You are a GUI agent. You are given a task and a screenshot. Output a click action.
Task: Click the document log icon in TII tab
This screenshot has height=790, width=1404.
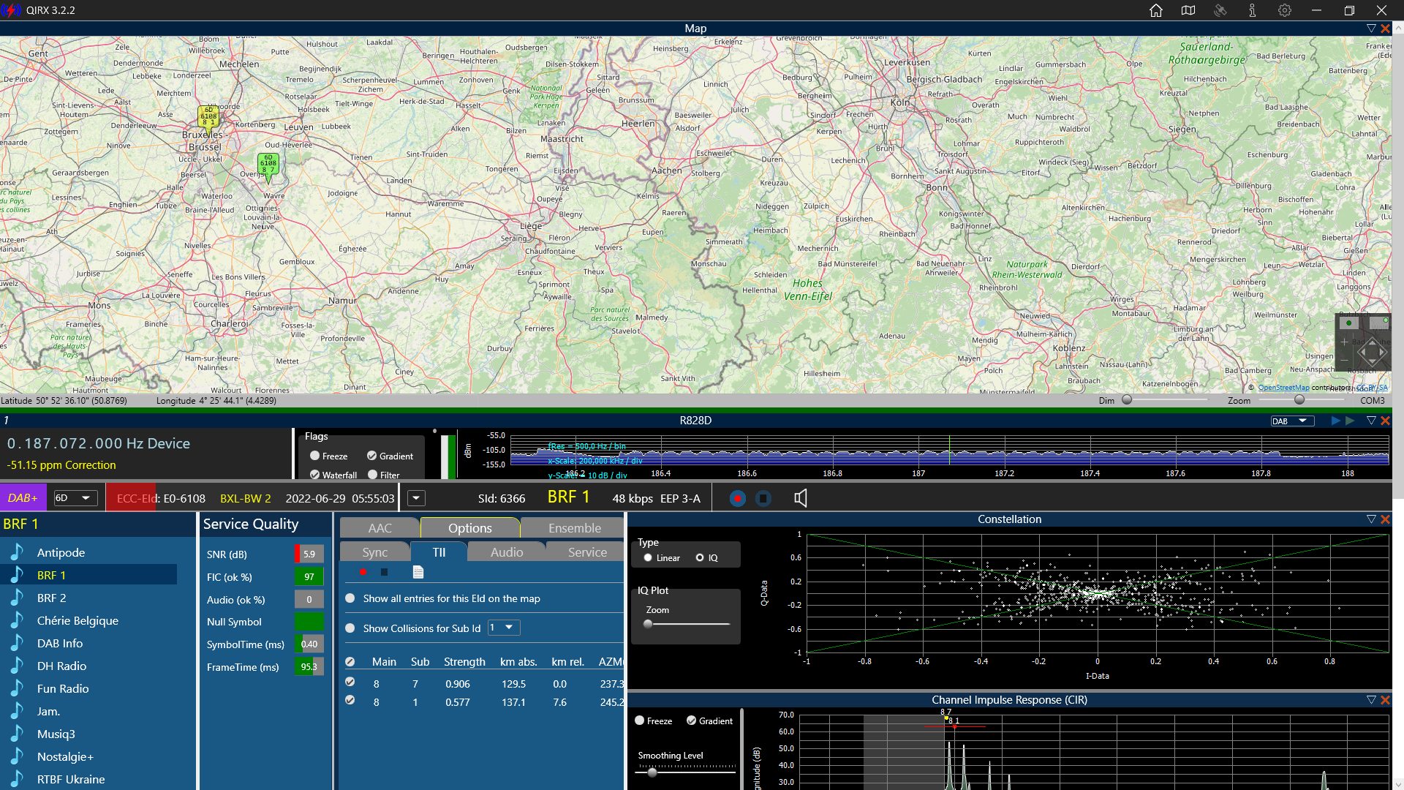[x=418, y=572]
